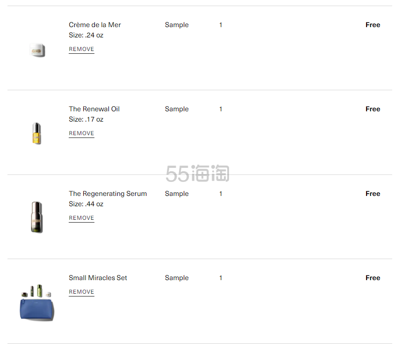Click The Renewal Oil product name
The width and height of the screenshot is (395, 347).
(94, 109)
